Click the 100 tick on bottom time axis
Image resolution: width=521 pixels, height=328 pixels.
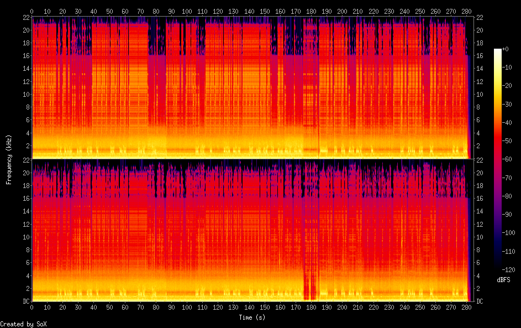187,308
